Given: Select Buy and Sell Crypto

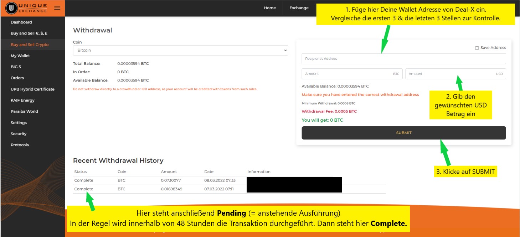Looking at the screenshot, I should tap(30, 44).
